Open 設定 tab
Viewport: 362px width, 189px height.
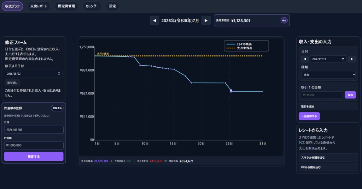(x=112, y=6)
